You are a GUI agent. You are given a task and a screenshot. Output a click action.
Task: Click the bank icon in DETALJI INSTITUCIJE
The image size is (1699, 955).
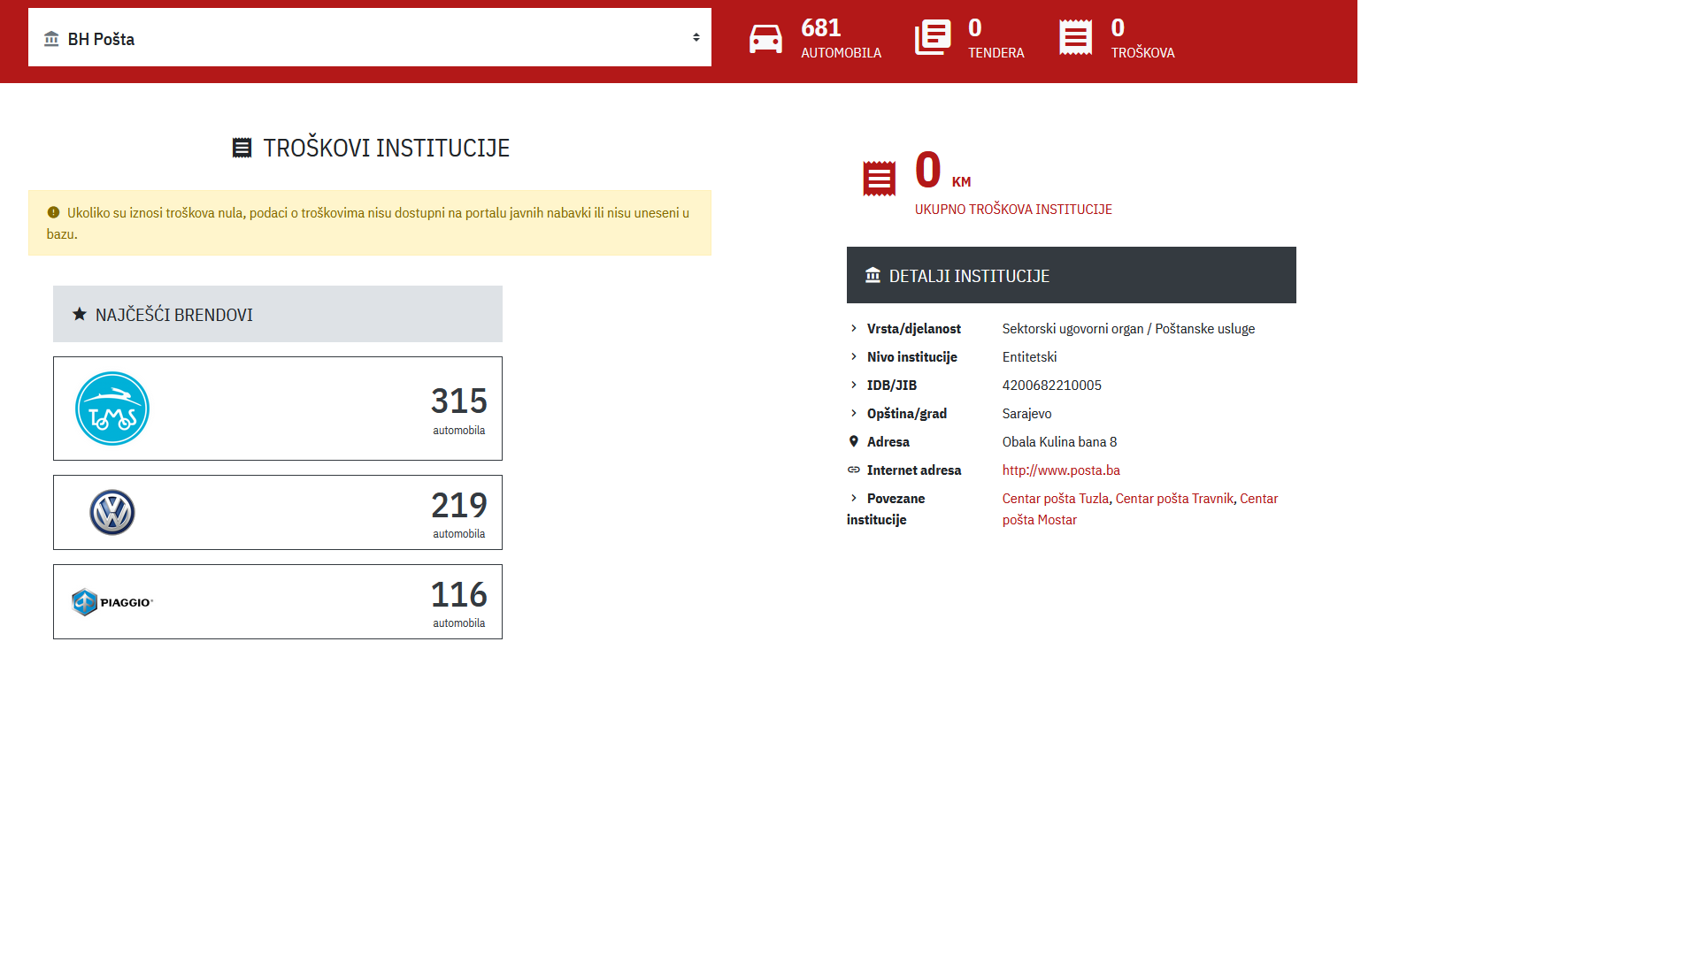coord(873,275)
